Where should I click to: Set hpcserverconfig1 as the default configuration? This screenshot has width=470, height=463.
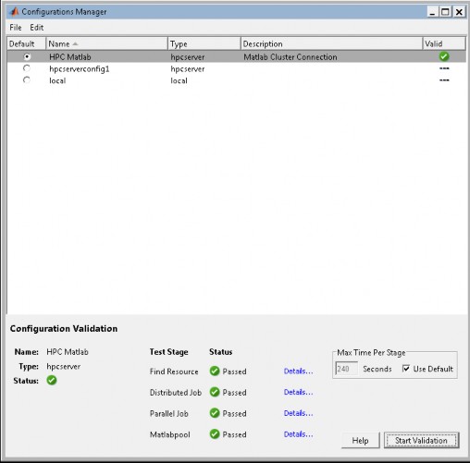click(x=27, y=68)
